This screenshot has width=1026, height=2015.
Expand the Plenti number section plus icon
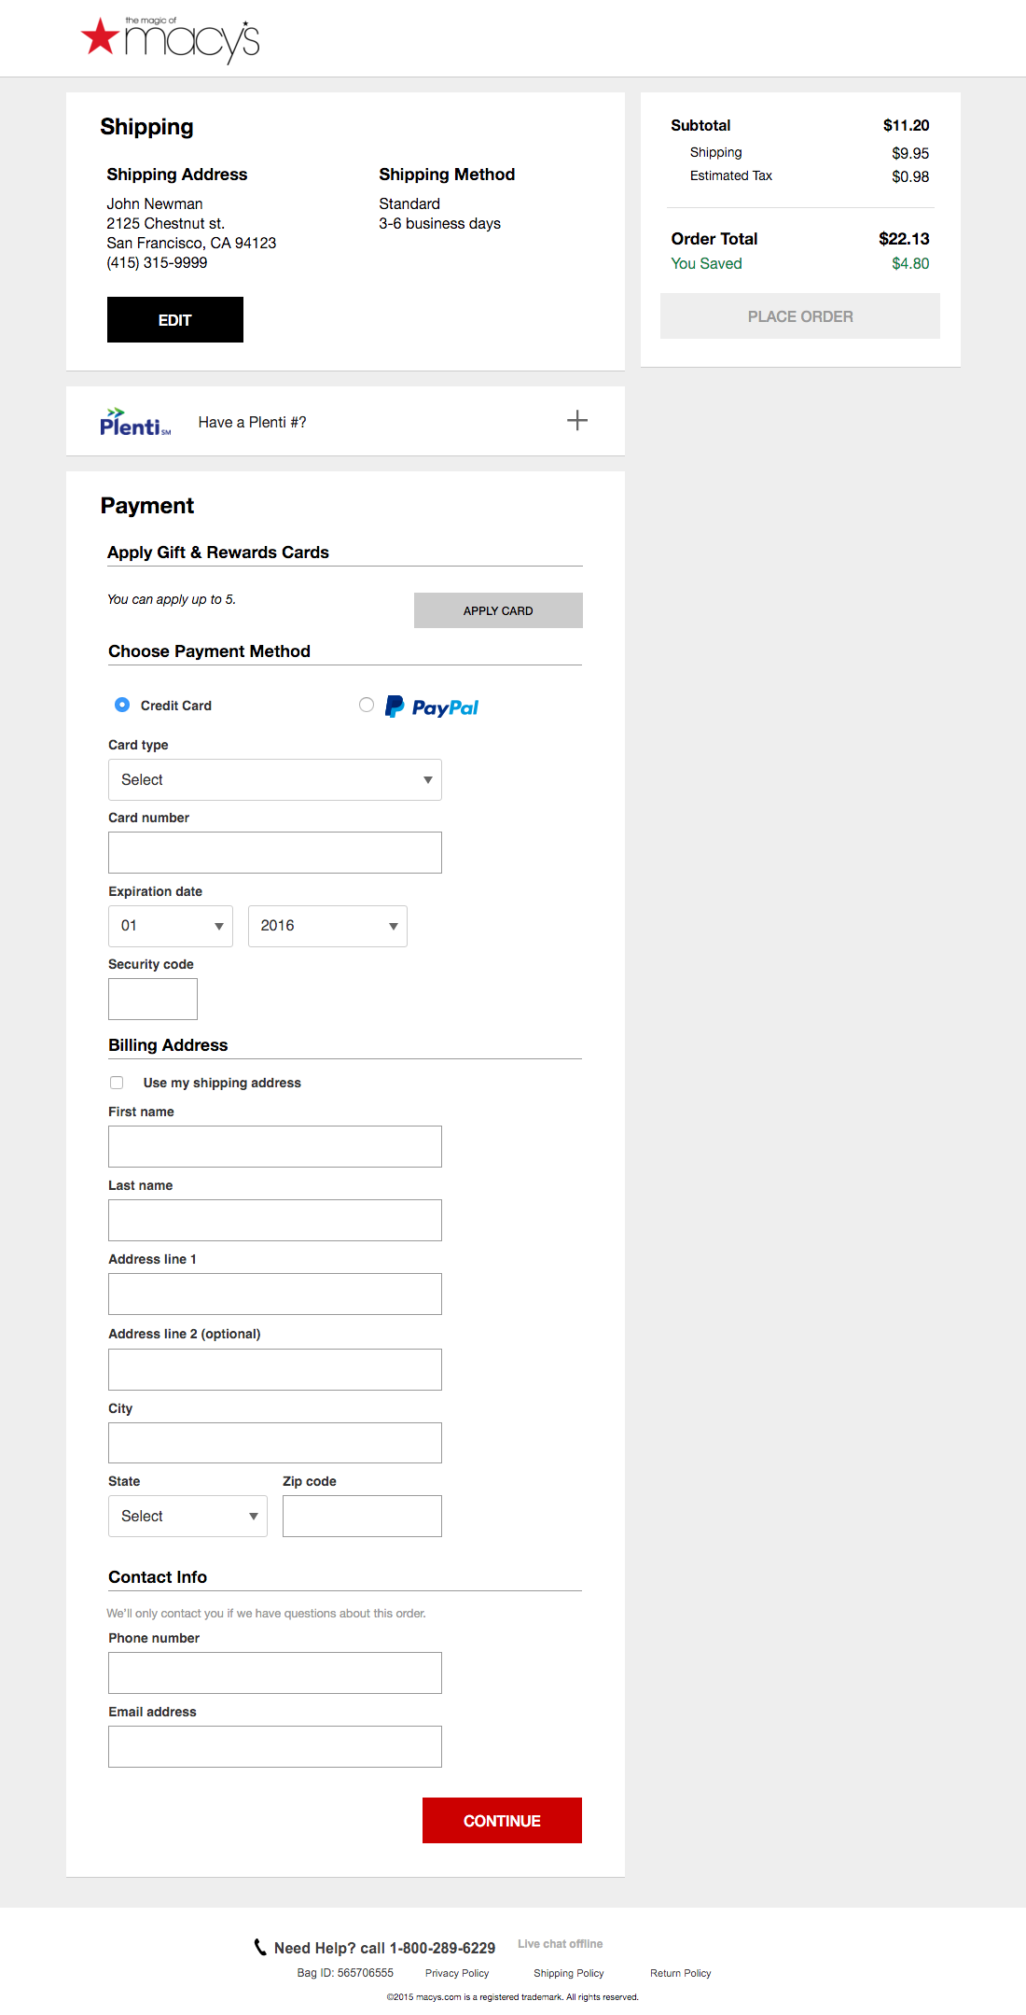pos(577,421)
